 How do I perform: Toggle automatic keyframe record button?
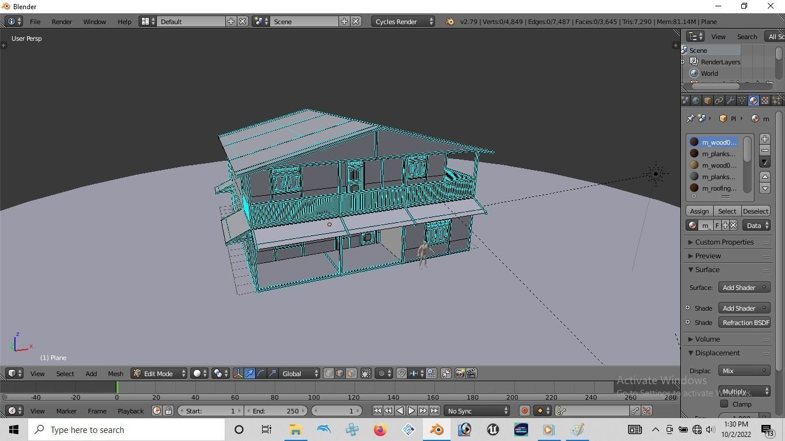(x=524, y=411)
